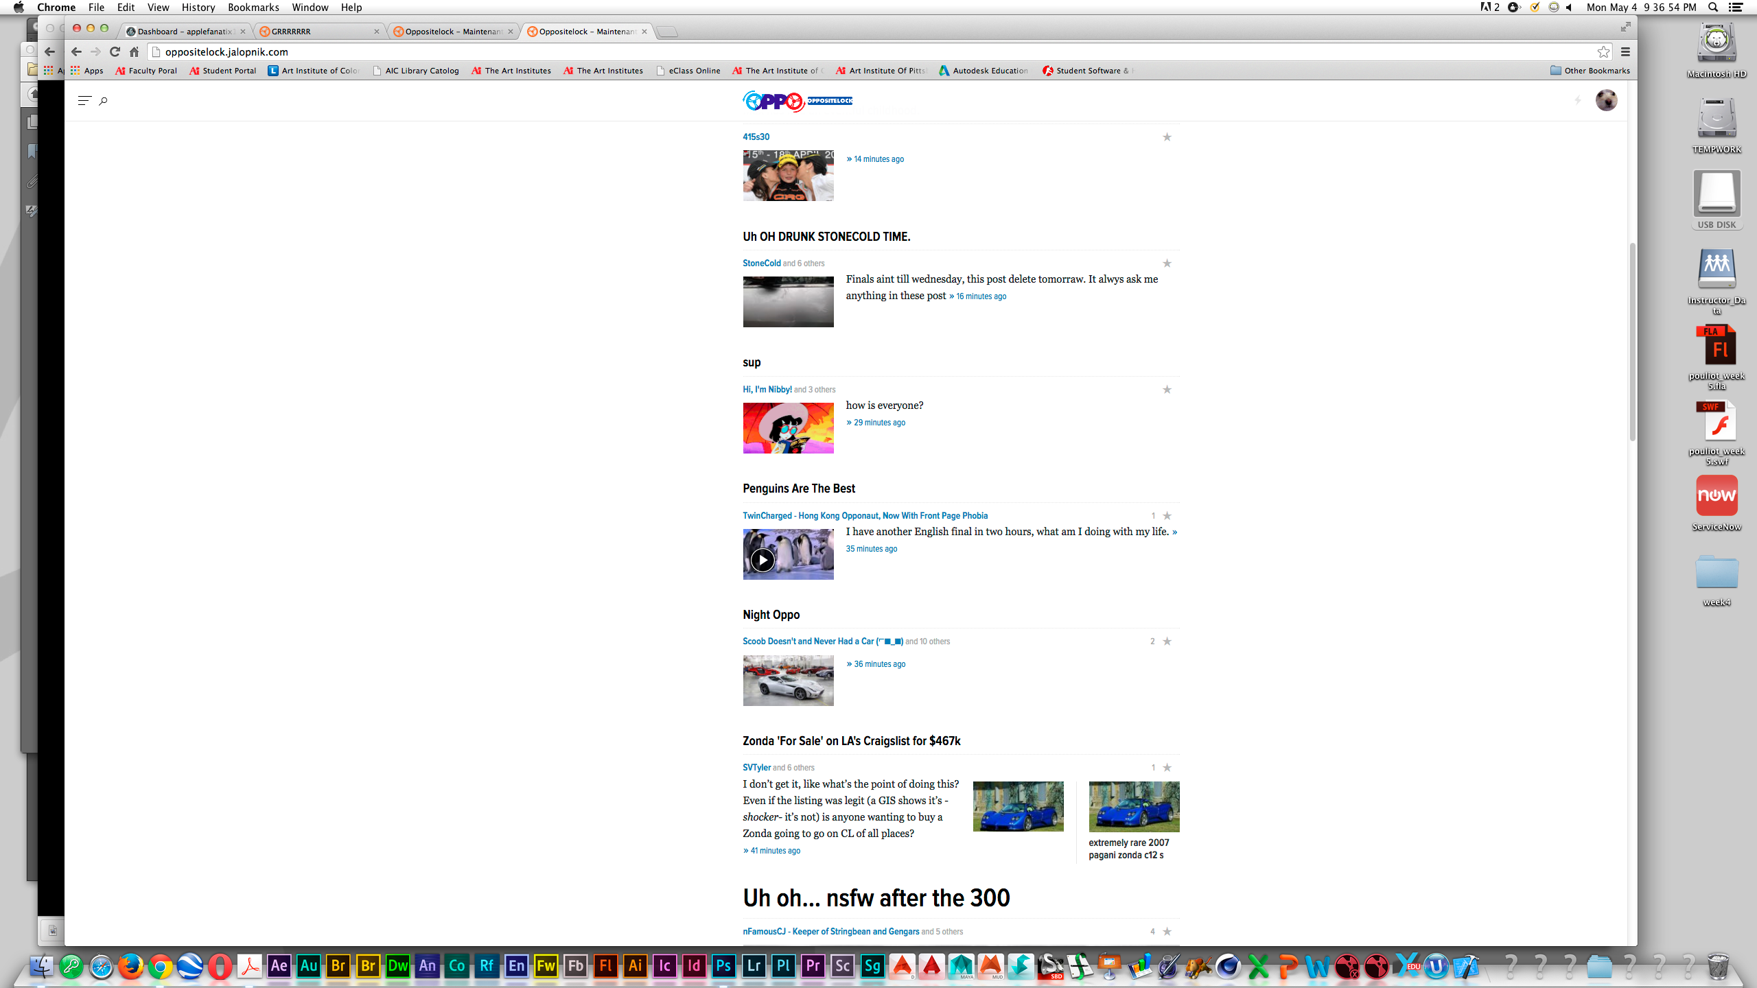Open the Faculty Poral bookmark

(146, 71)
